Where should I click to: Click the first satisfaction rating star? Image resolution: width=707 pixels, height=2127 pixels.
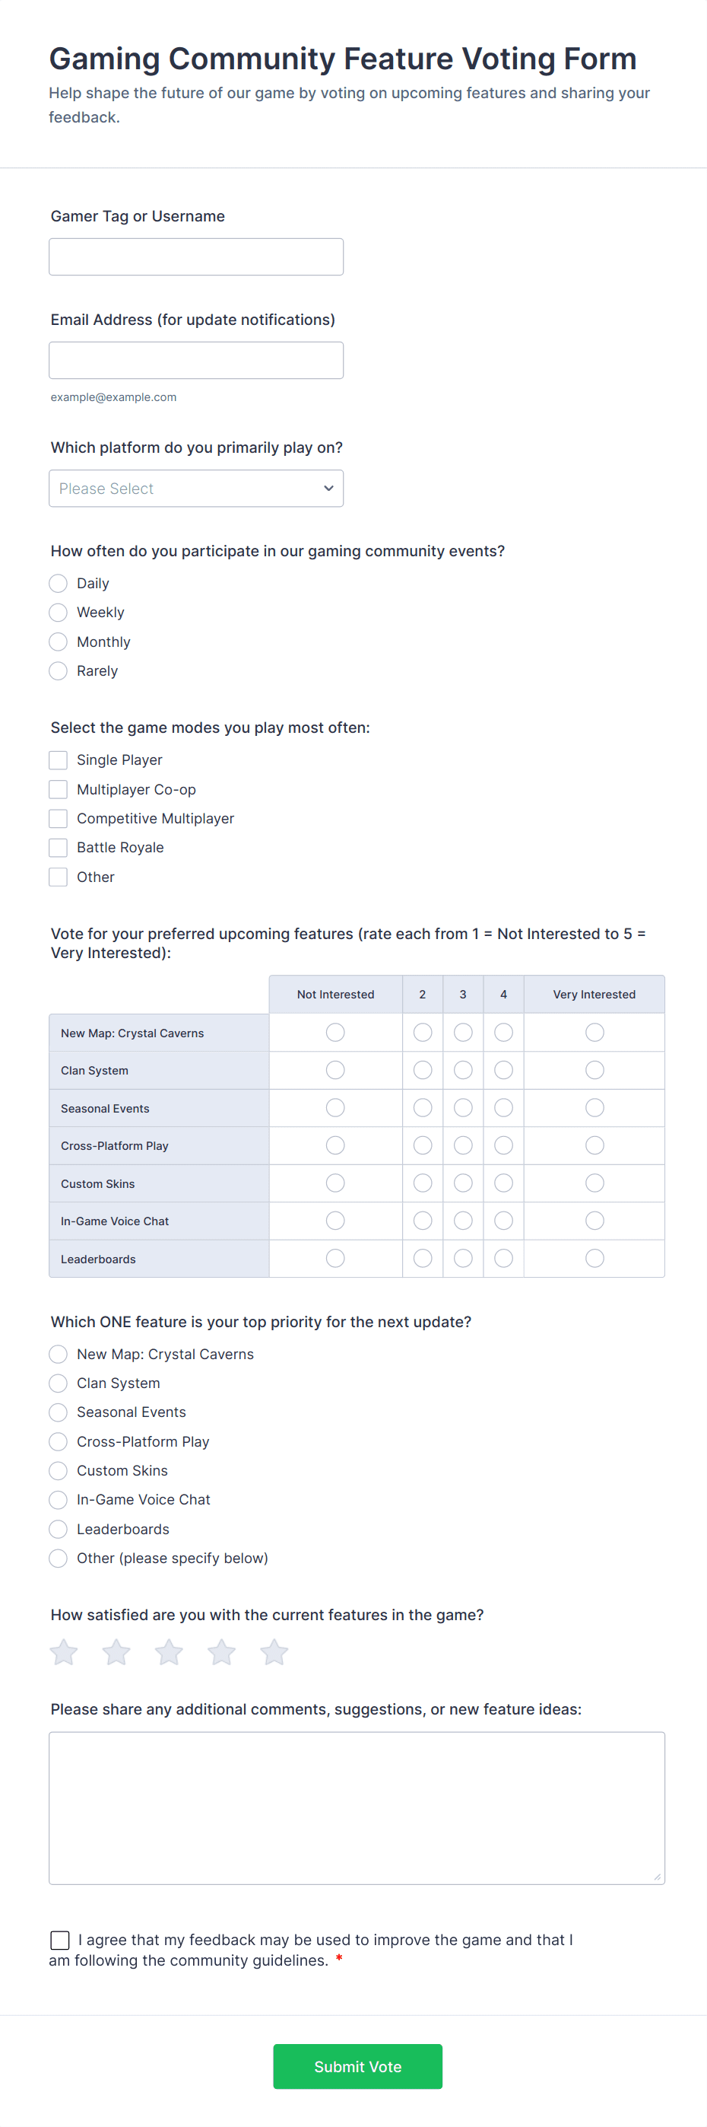(64, 1652)
